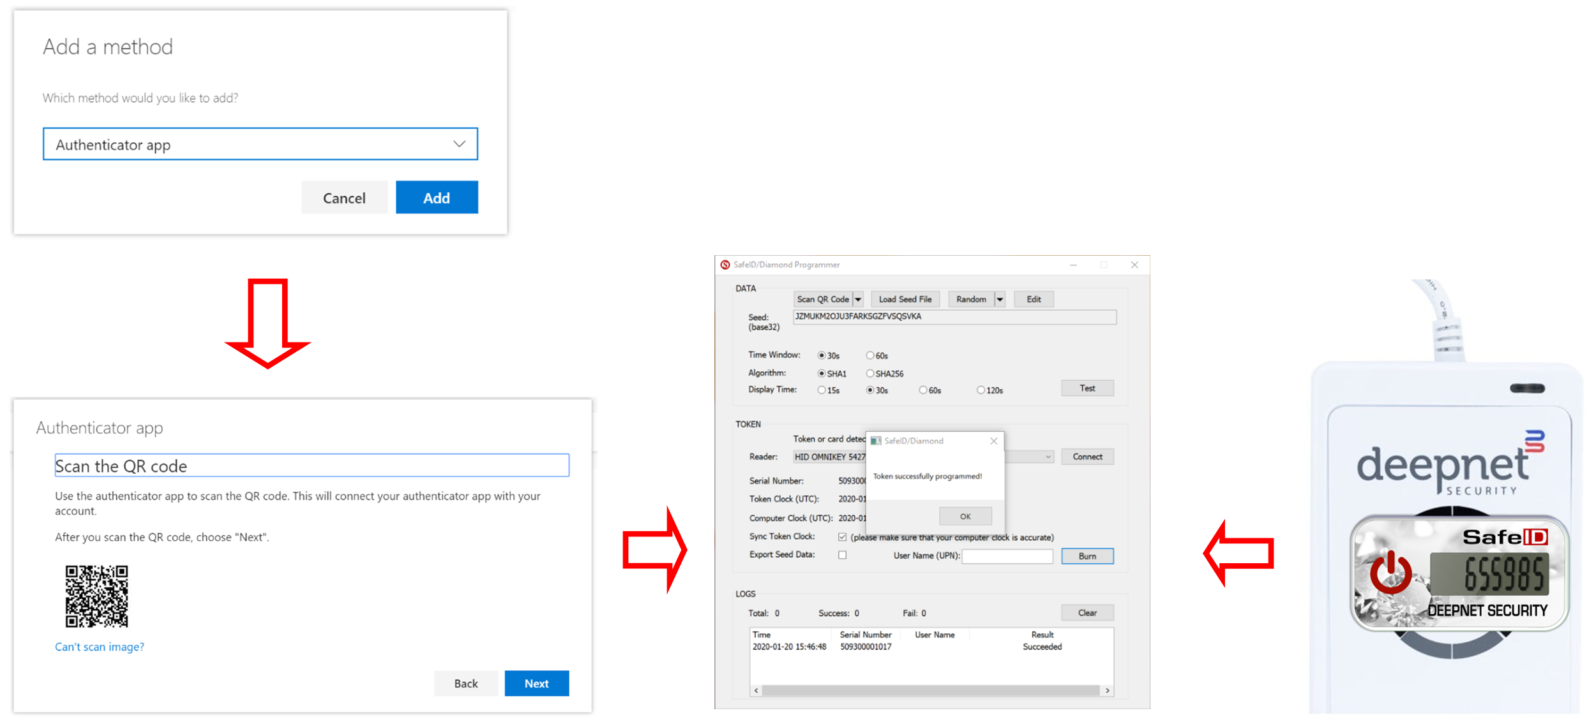The image size is (1589, 722).
Task: Click the SafeID/Diamond dialog title icon
Action: (876, 441)
